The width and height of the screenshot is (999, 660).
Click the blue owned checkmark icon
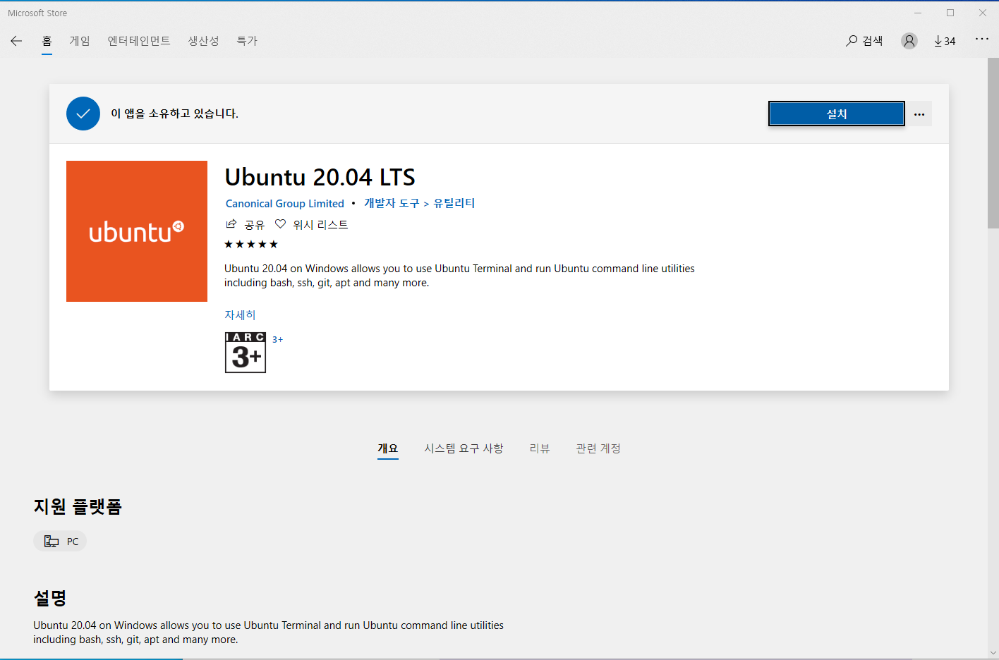click(83, 114)
